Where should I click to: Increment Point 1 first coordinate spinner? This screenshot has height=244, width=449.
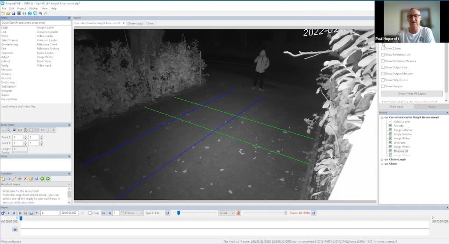click(25, 136)
